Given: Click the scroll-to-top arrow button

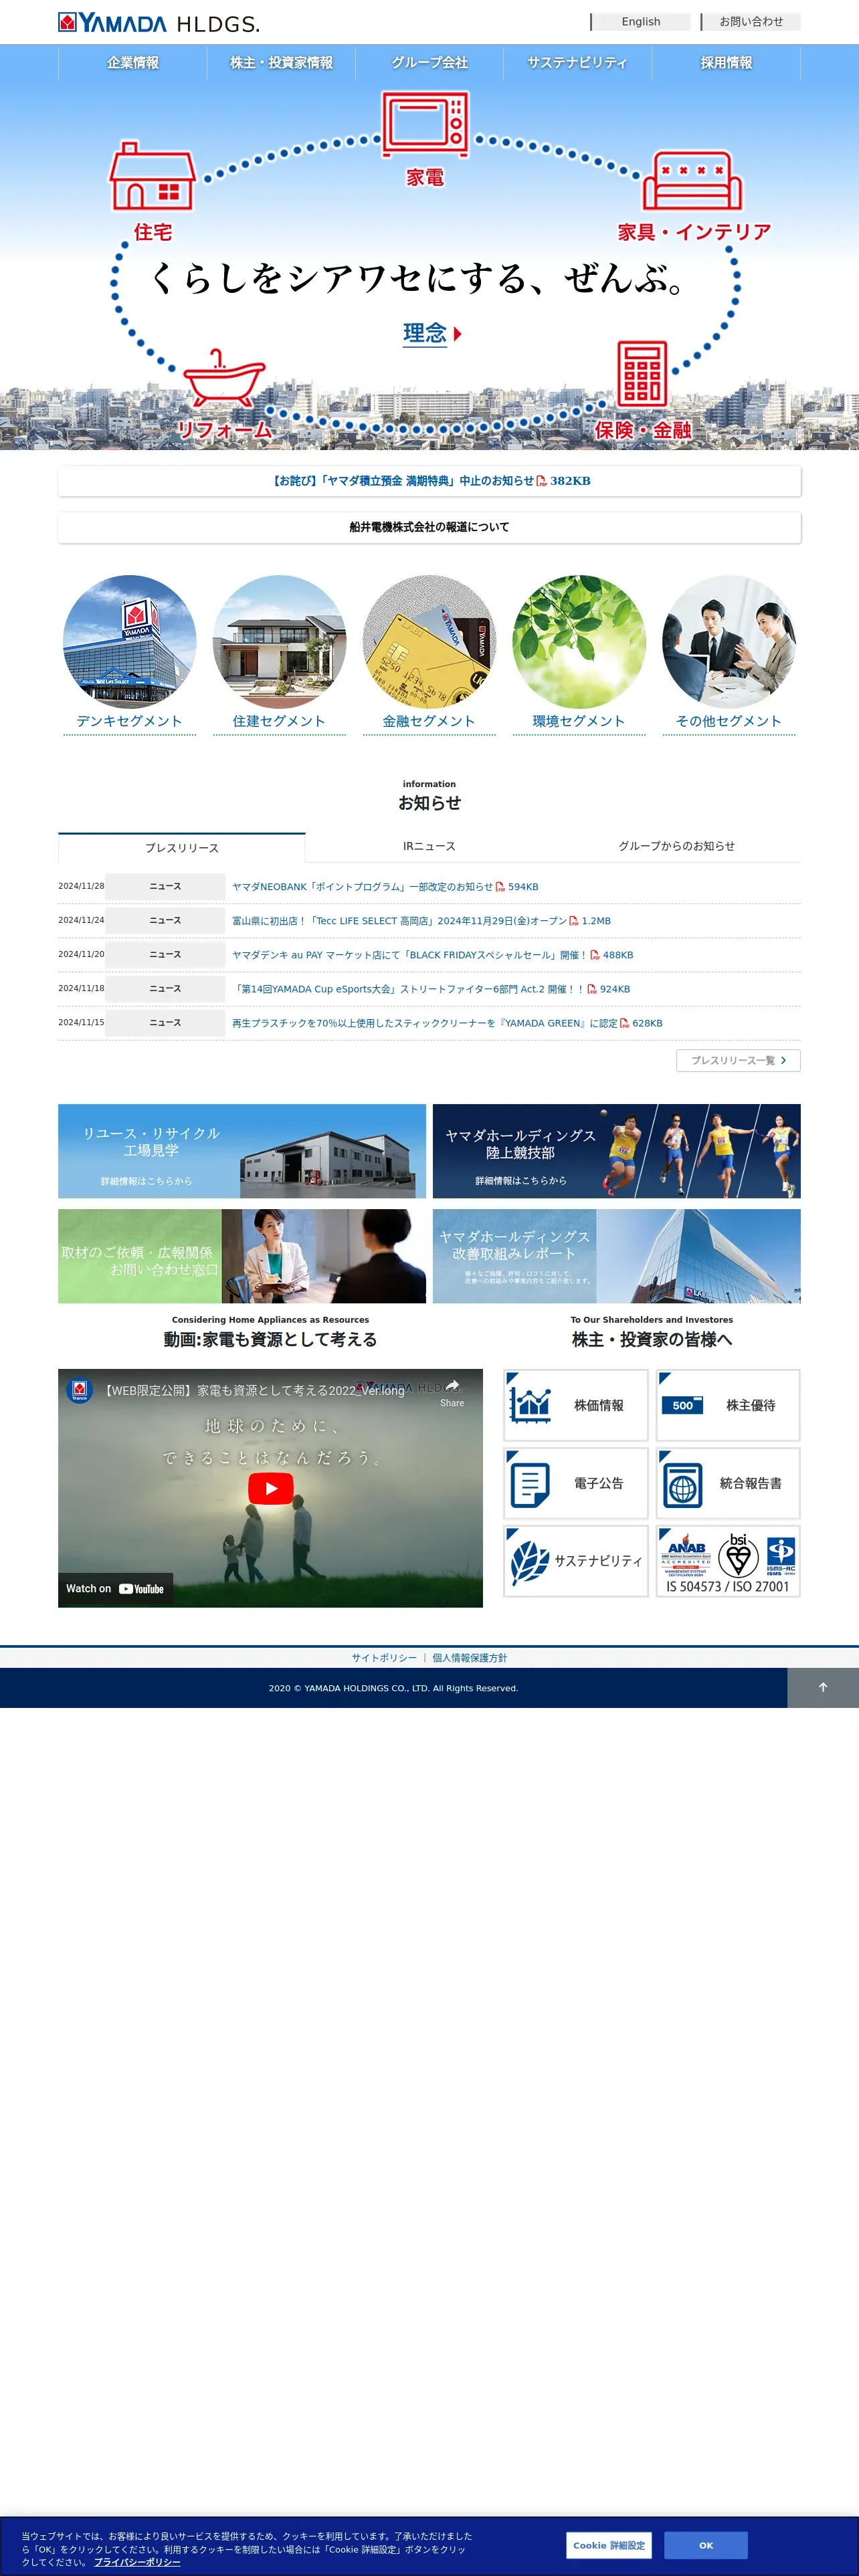Looking at the screenshot, I should (823, 1688).
